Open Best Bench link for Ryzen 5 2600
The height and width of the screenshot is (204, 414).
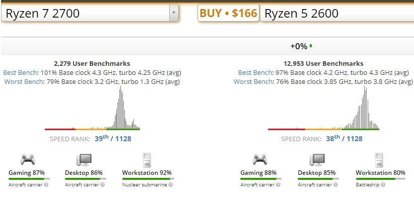pos(255,72)
